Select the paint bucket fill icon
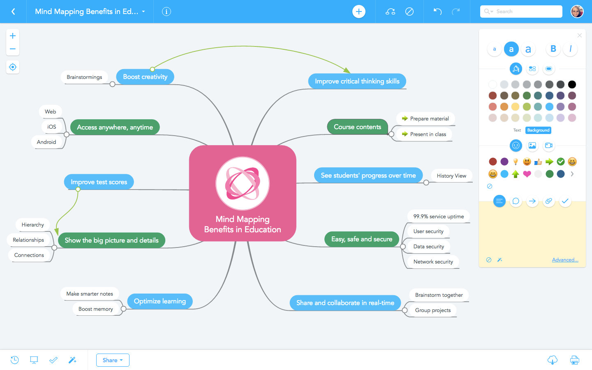This screenshot has height=370, width=592. point(516,69)
